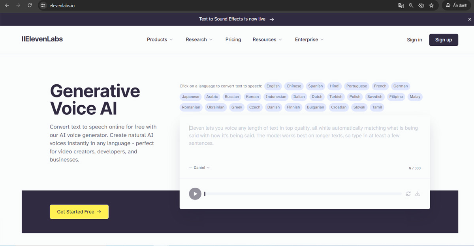The width and height of the screenshot is (474, 246).
Task: Click the crossed-eye icon in the browser toolbar
Action: point(421,6)
